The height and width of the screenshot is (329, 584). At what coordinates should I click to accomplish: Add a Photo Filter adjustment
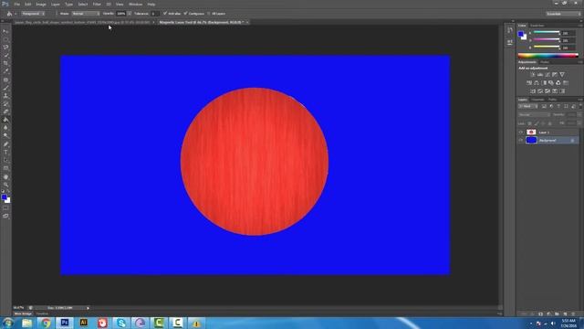551,83
